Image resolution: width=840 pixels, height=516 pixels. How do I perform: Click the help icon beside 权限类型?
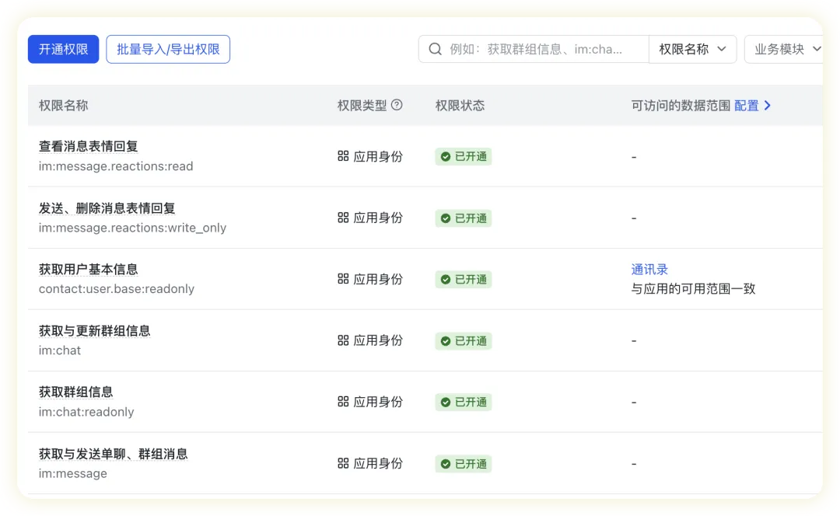pos(397,105)
